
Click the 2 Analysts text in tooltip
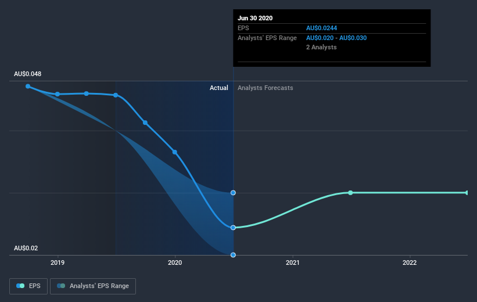point(321,47)
